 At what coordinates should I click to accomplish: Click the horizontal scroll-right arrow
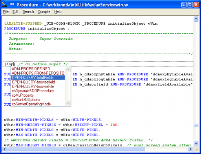tap(190, 149)
